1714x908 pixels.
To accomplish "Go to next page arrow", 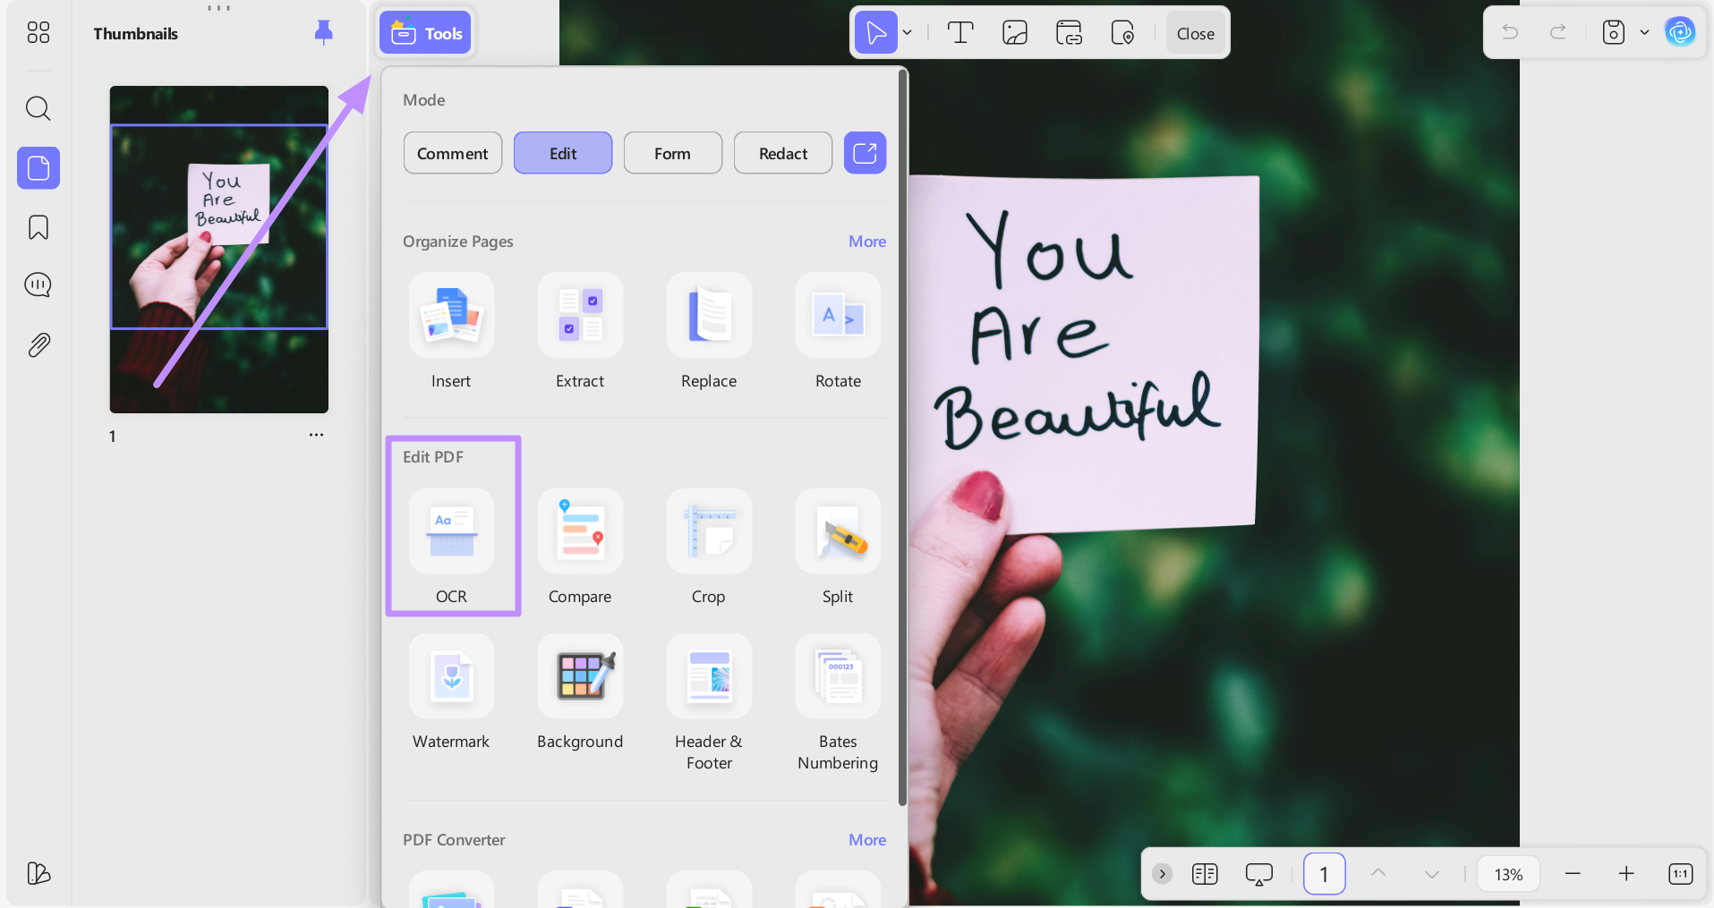I will pyautogui.click(x=1432, y=874).
